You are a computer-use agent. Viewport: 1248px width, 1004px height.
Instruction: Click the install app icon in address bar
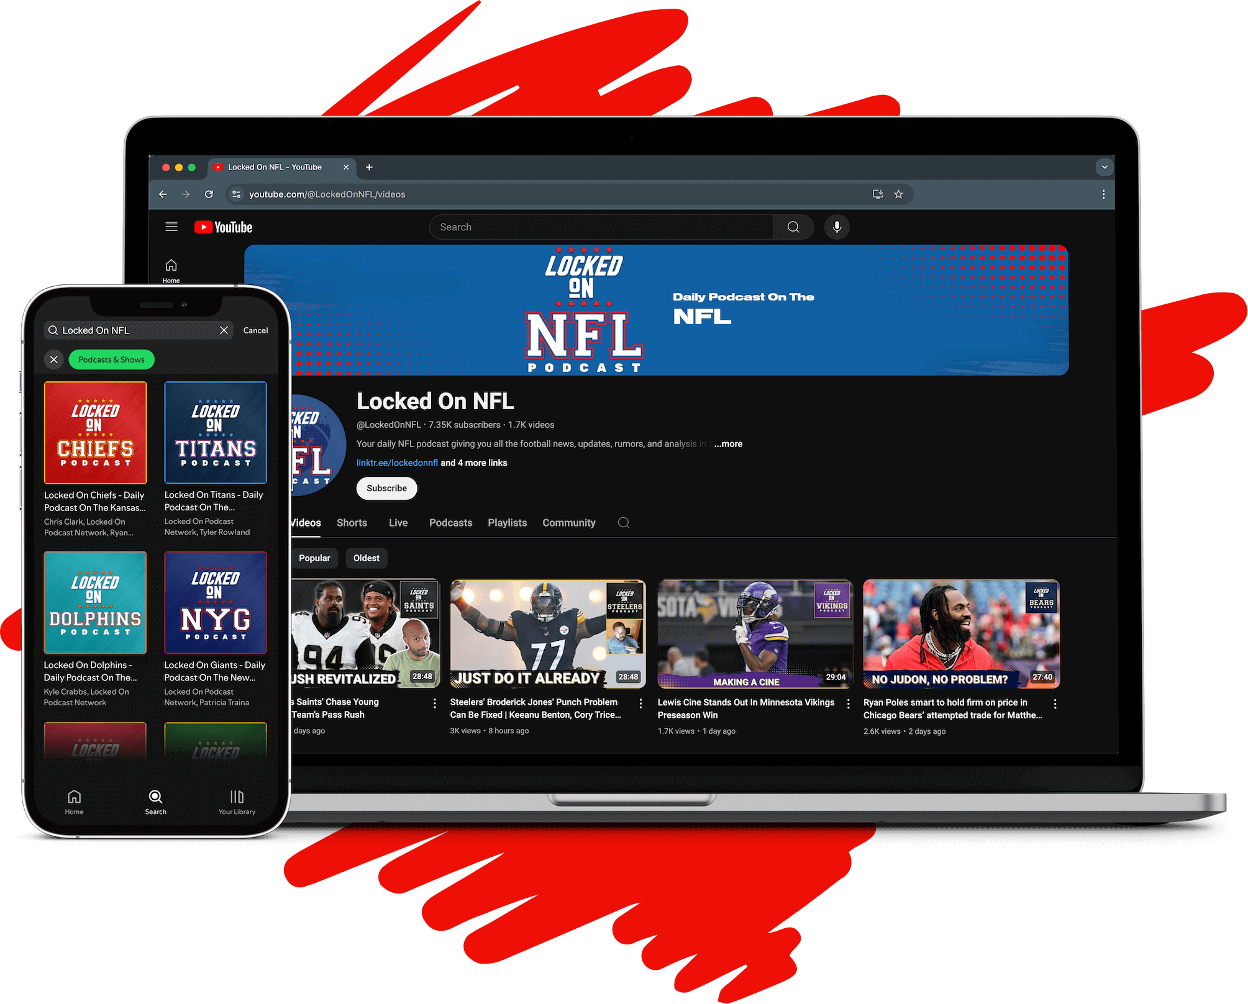click(878, 194)
